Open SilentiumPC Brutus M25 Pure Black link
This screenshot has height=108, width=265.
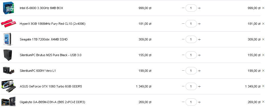tap(50, 55)
